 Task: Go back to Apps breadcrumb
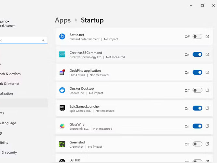point(63,20)
